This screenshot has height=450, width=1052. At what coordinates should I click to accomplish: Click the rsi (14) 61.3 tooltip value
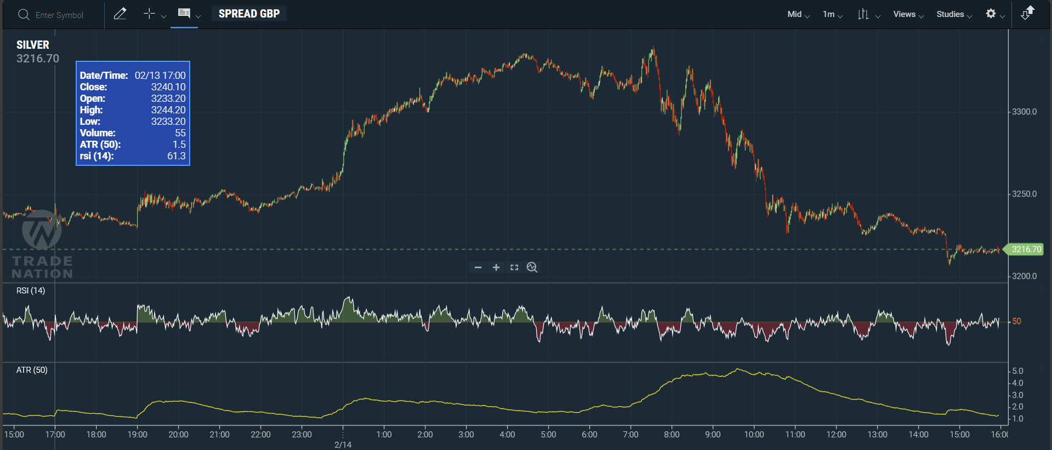click(x=177, y=156)
